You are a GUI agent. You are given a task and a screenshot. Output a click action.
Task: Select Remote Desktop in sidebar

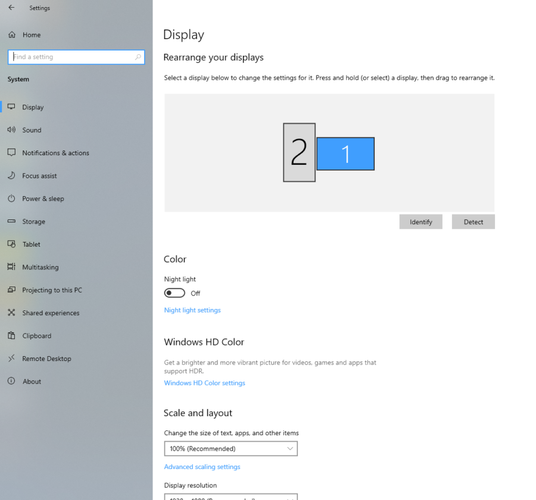pos(76,359)
